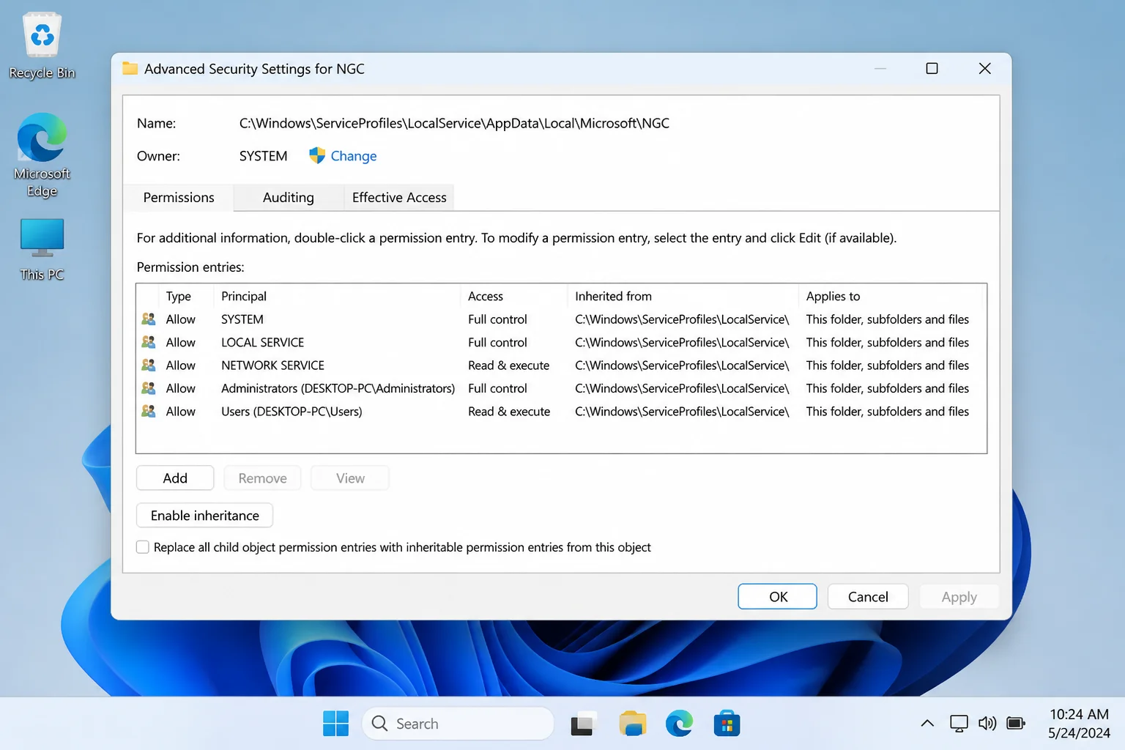Maximize the Advanced Security Settings window
This screenshot has width=1125, height=750.
(932, 68)
